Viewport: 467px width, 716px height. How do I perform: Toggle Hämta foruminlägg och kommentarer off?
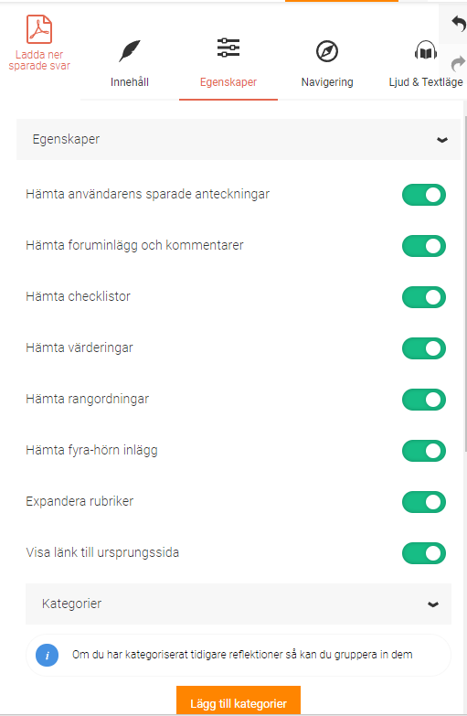424,246
